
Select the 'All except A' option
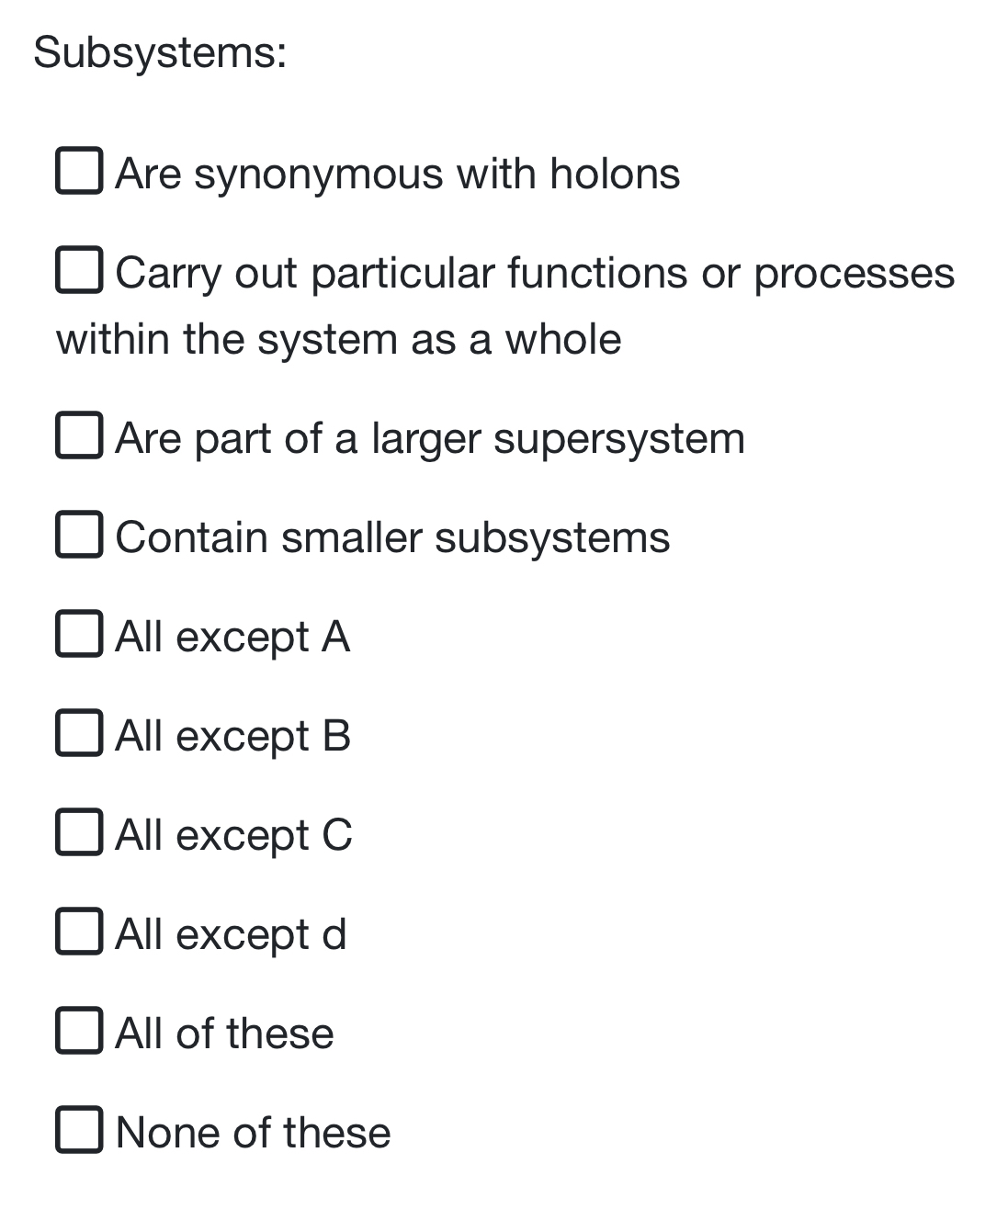(x=80, y=635)
